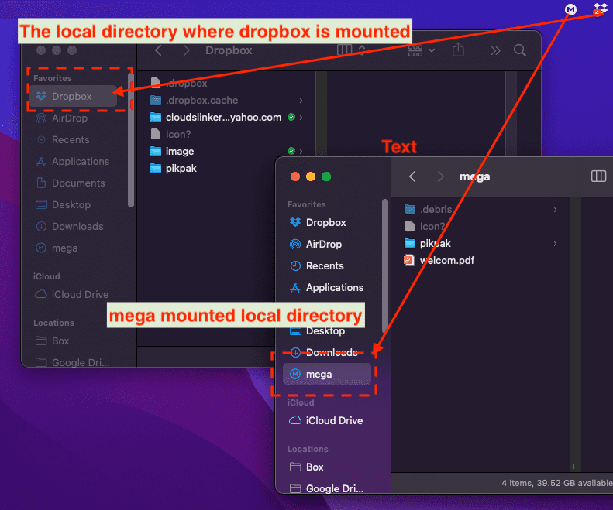Open iCloud Drive in the Dropbox window sidebar
Screen dimensions: 613x510
pos(71,294)
